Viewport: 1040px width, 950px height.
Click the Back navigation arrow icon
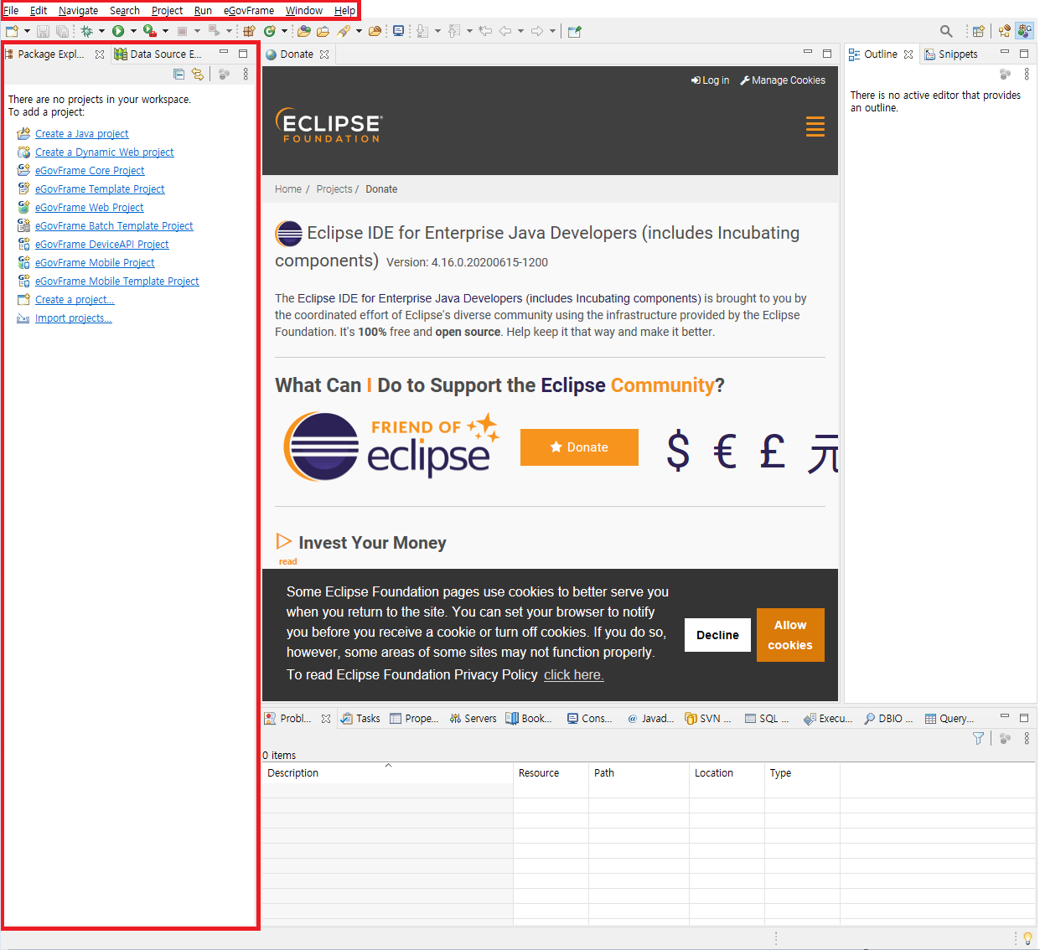click(505, 31)
